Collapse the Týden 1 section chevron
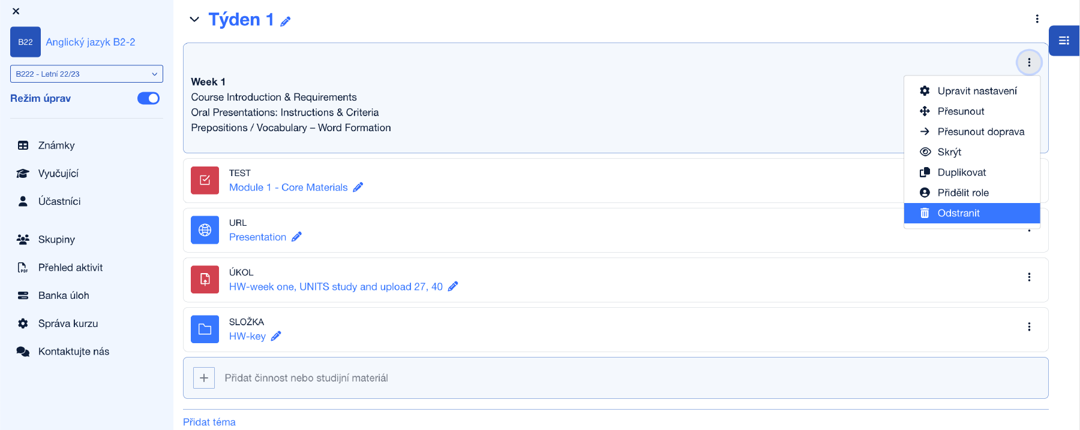Image resolution: width=1080 pixels, height=430 pixels. 194,20
